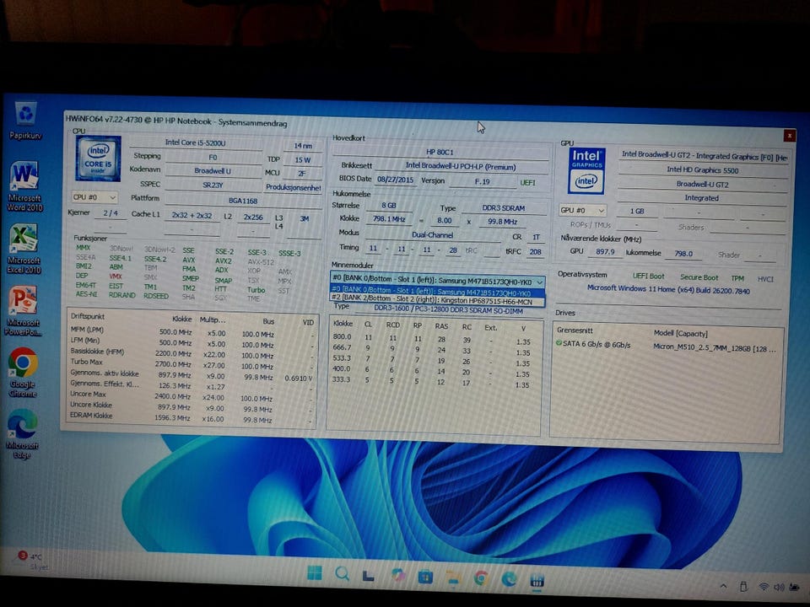
Task: Collapse the memory module combo box arrow
Action: coord(539,282)
